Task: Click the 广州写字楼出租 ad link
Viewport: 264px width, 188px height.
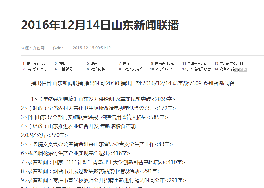Action: click(x=231, y=64)
